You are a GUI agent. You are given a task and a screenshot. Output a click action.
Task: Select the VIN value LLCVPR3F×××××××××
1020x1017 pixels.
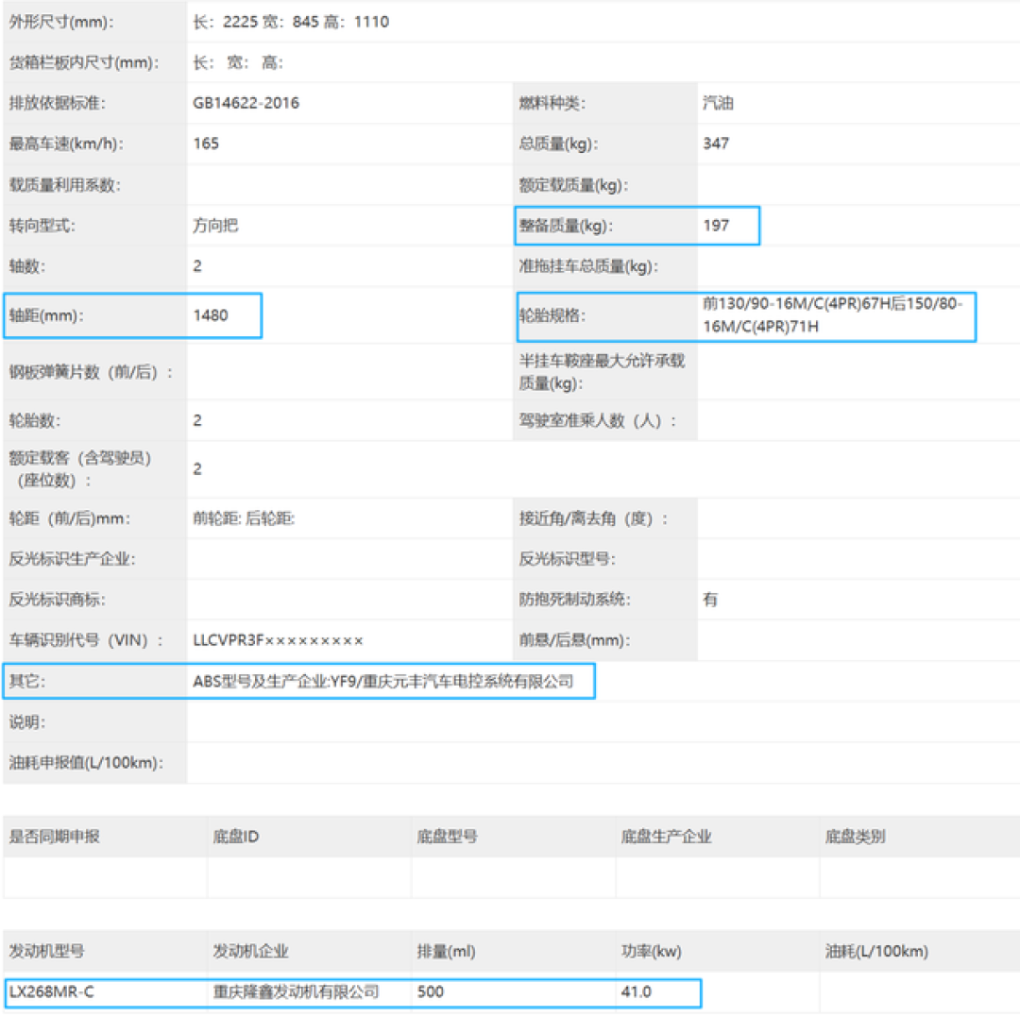[278, 640]
